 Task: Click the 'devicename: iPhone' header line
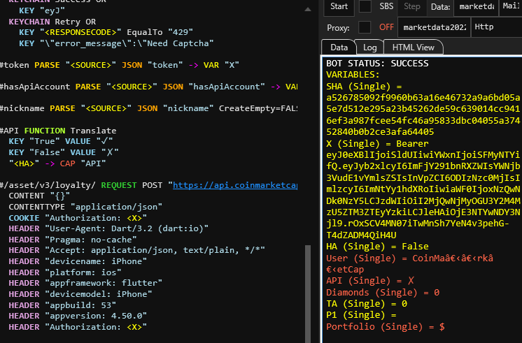tap(78, 261)
